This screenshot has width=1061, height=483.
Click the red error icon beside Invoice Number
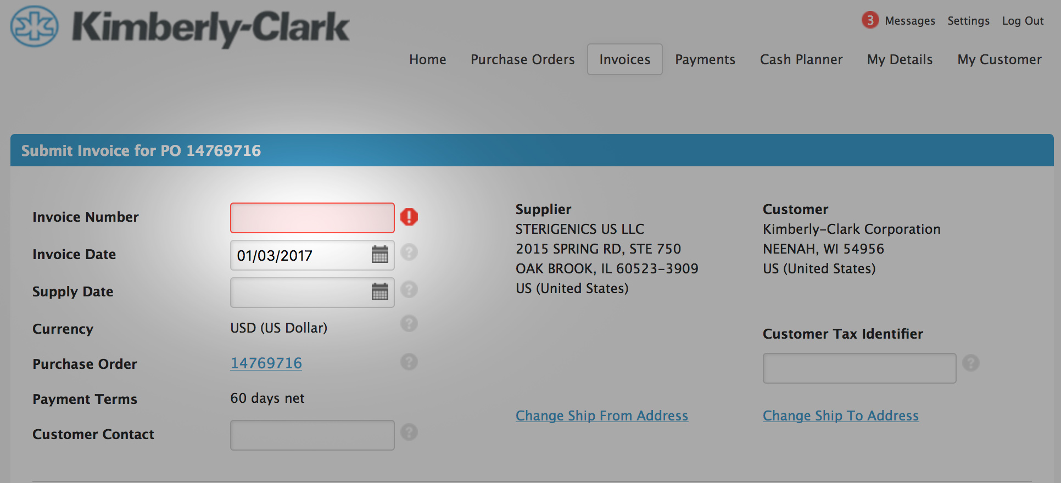point(409,217)
